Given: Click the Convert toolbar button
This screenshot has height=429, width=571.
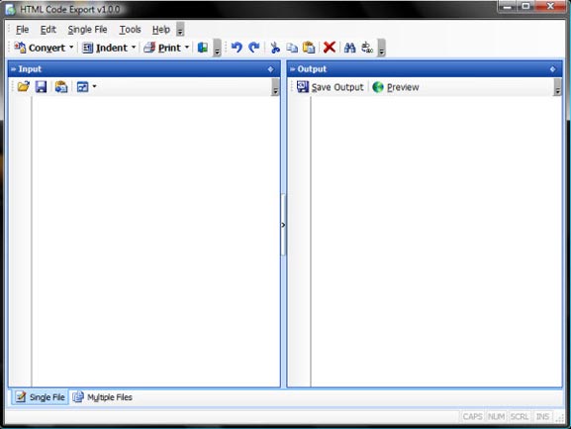Looking at the screenshot, I should pos(40,48).
